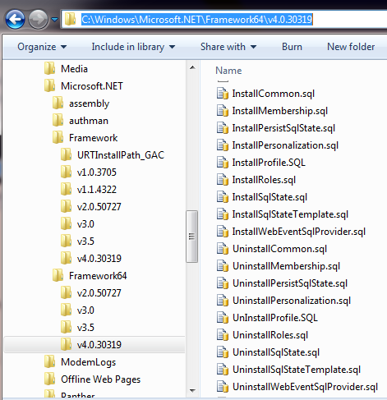The image size is (387, 400).
Task: Open the recent pages dropdown arrow
Action: 55,20
